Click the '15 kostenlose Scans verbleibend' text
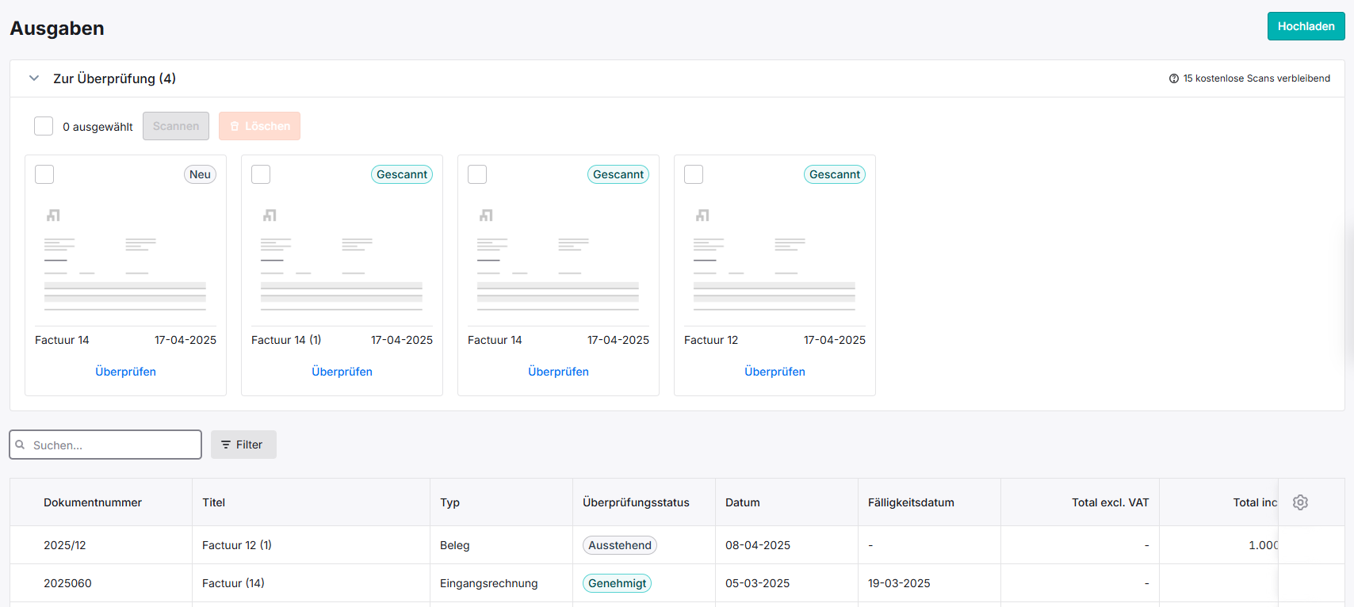This screenshot has height=607, width=1354. tap(1256, 78)
